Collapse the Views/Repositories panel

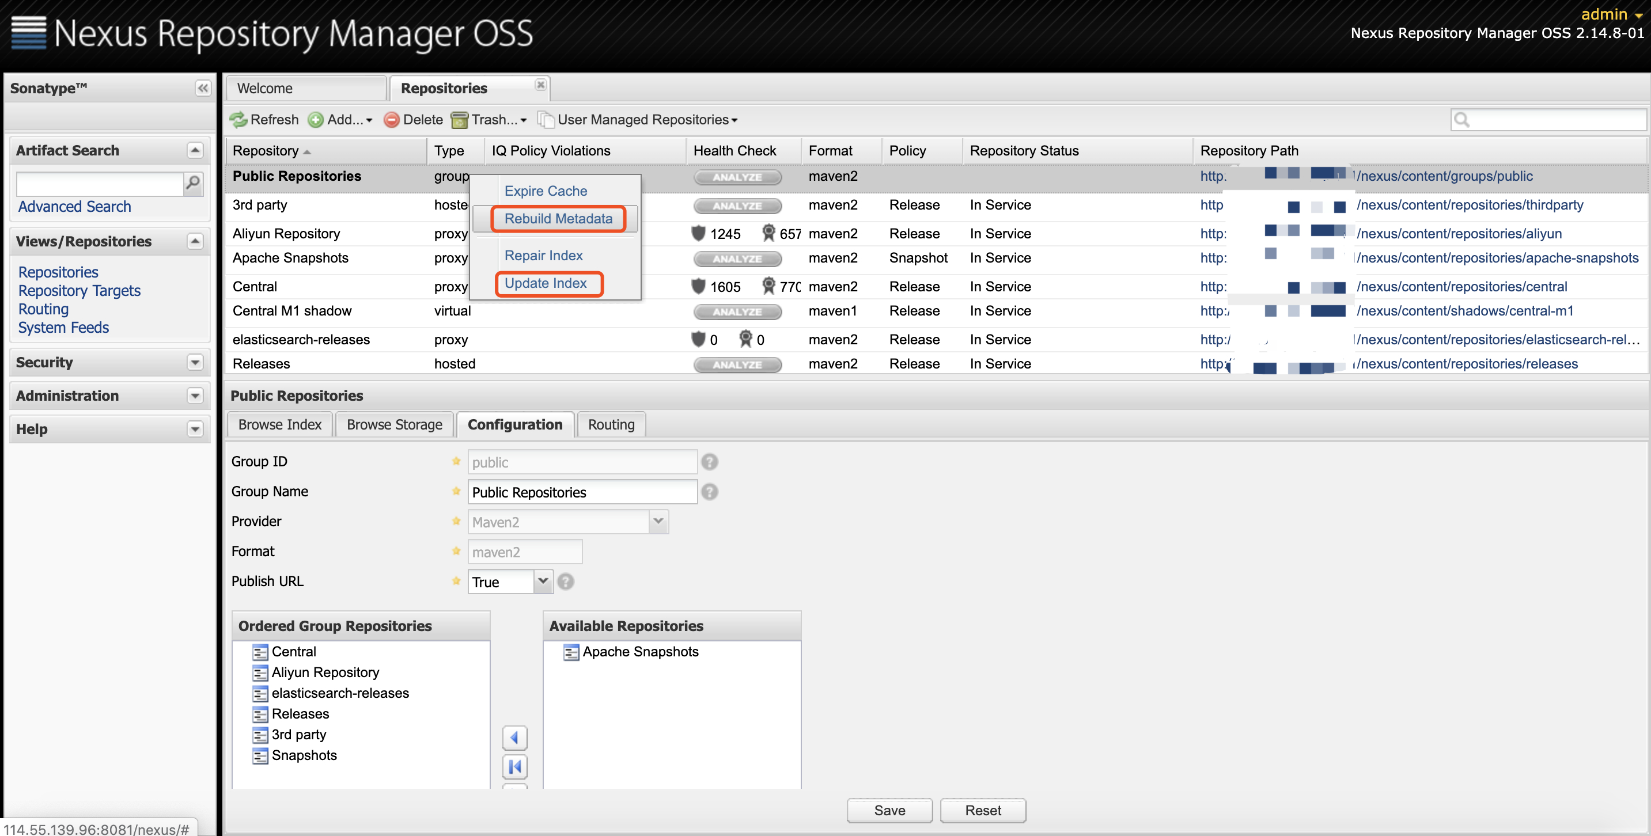click(x=195, y=241)
